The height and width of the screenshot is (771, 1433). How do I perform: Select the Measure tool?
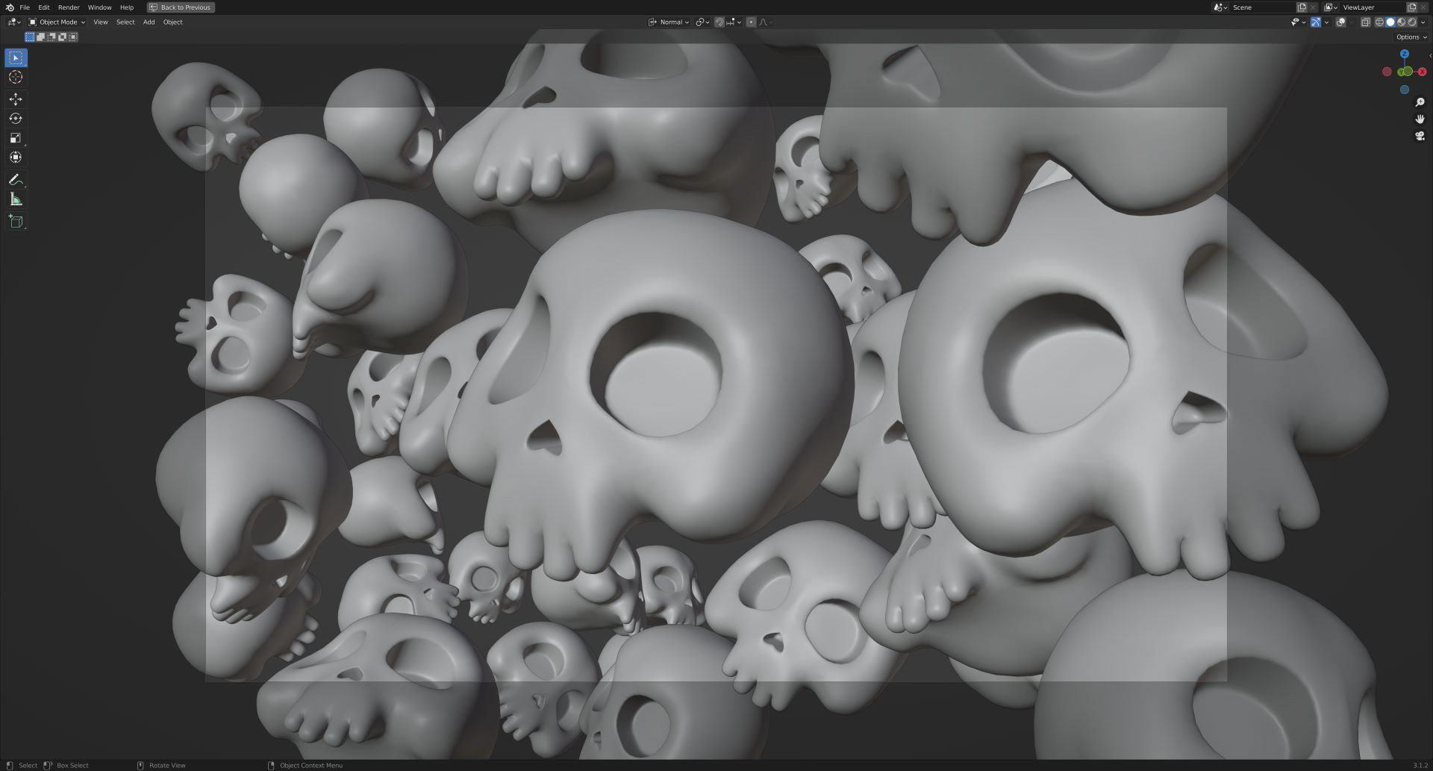click(16, 199)
